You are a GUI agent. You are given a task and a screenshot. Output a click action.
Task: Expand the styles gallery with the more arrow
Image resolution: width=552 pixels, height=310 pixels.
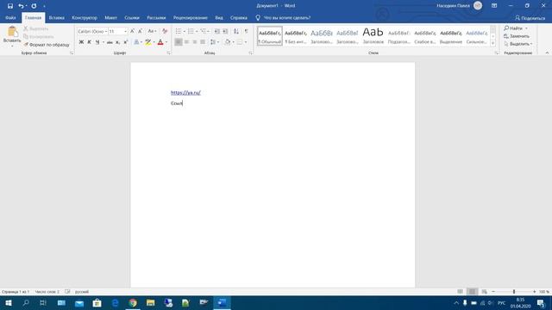(x=492, y=43)
